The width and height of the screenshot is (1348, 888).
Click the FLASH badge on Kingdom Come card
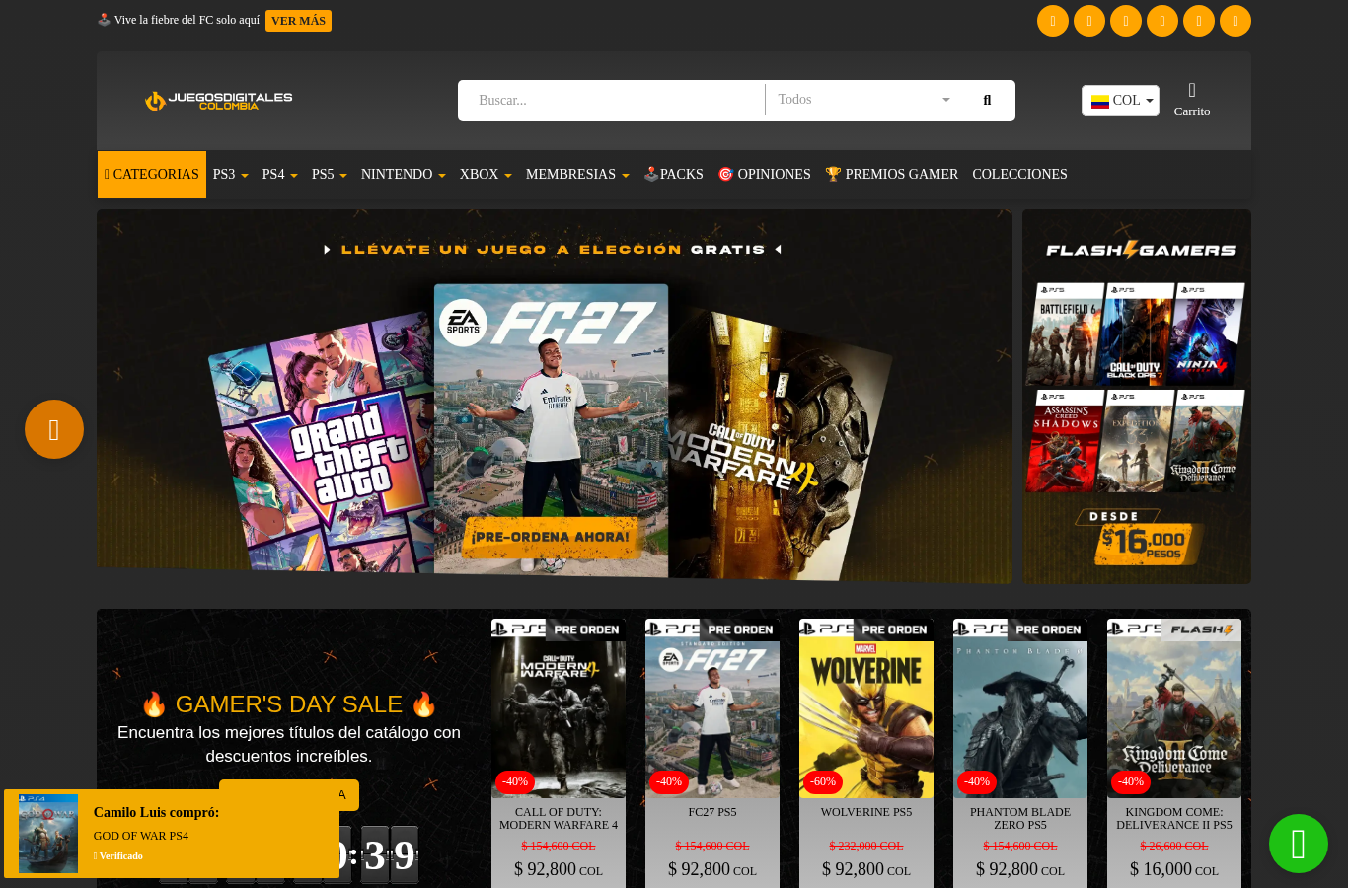1201,629
